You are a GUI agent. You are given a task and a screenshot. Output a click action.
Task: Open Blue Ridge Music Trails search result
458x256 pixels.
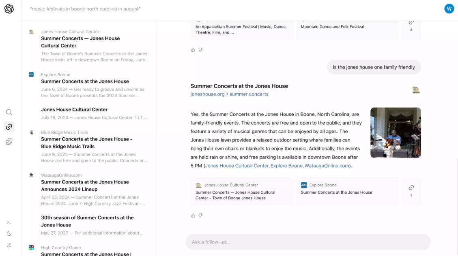point(86,143)
